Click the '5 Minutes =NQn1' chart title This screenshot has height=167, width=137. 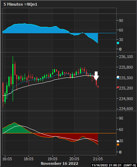pos(20,4)
